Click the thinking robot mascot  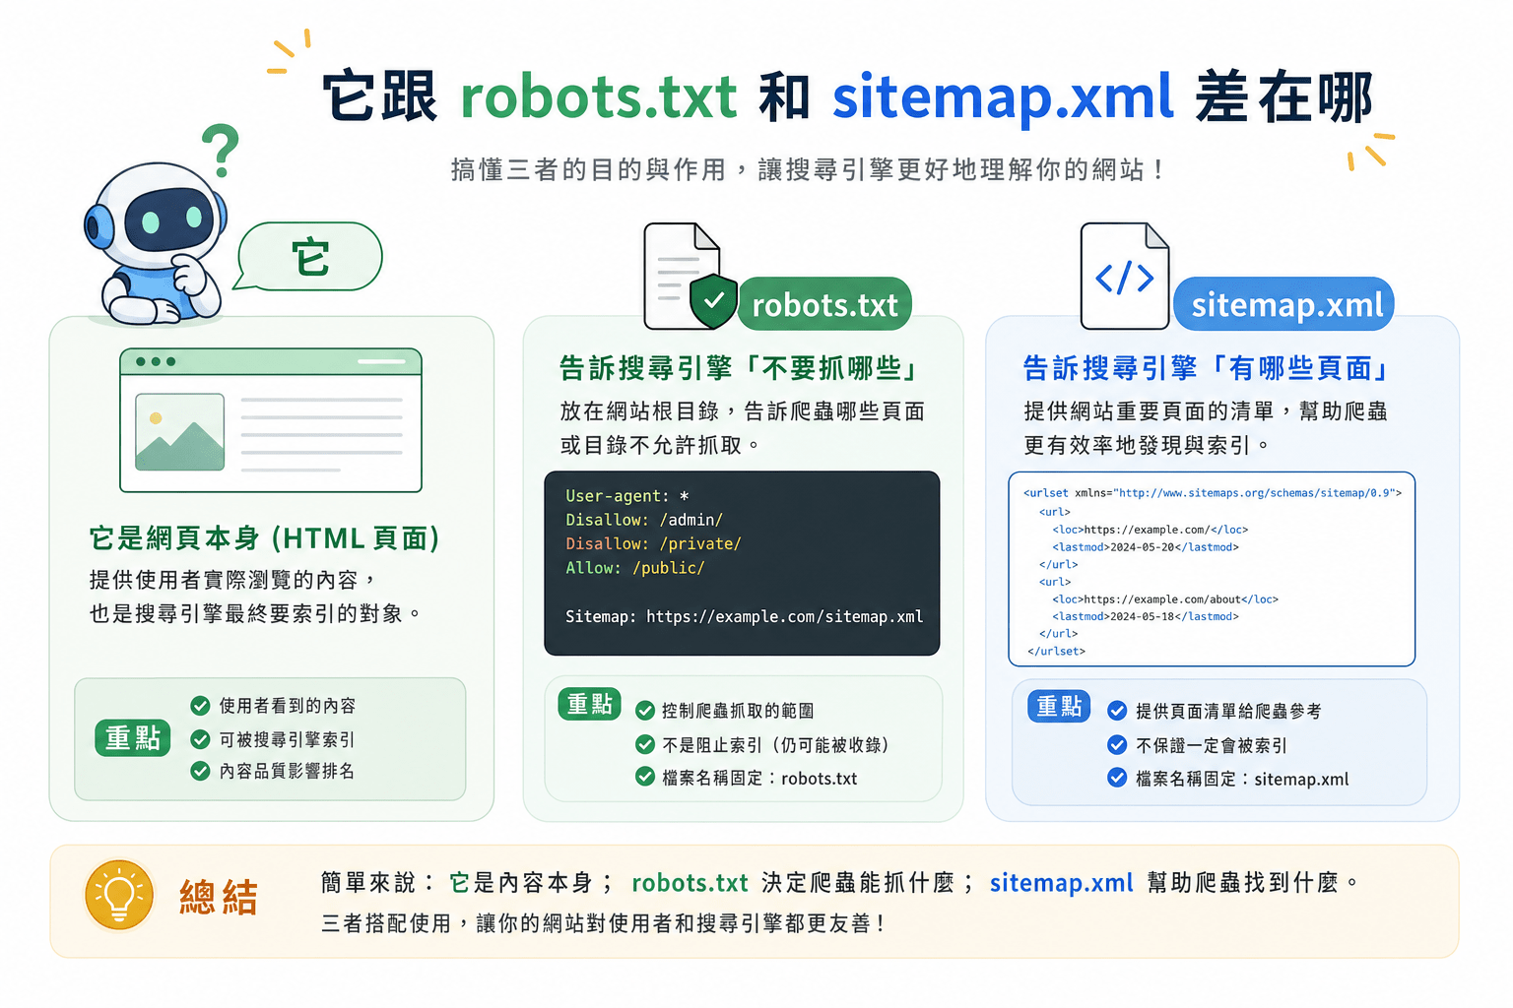pos(155,244)
